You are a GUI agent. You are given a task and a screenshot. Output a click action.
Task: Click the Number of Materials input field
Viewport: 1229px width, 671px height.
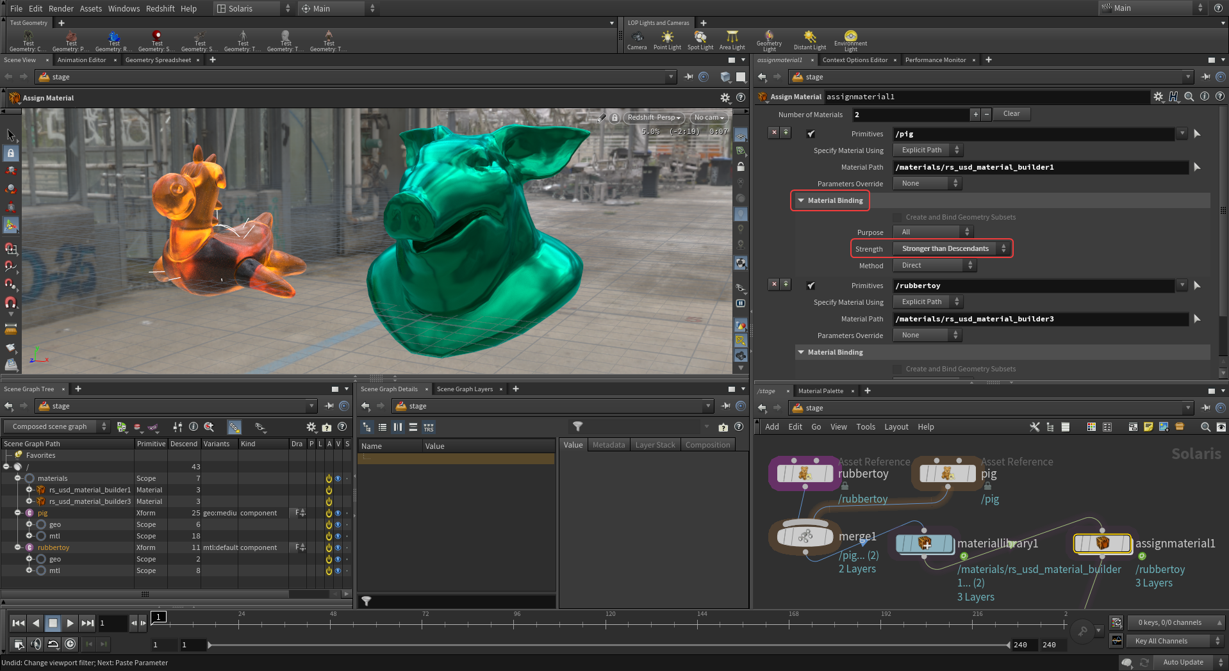(911, 115)
